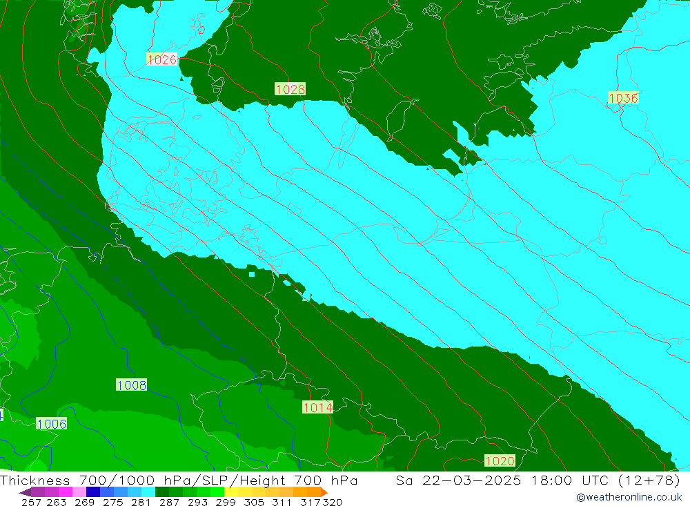The height and width of the screenshot is (506, 690).
Task: Click the purple left arrow of color scale
Action: coord(25,492)
